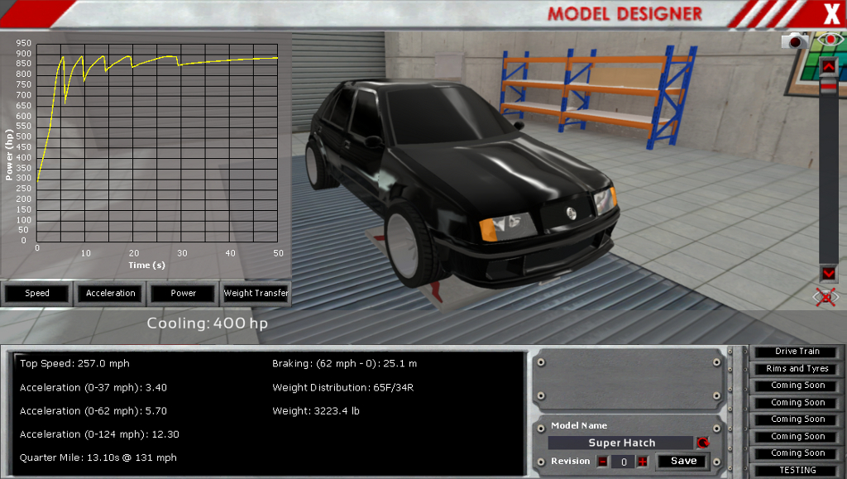Click the vertical slider handle
This screenshot has width=847, height=479.
(x=828, y=84)
